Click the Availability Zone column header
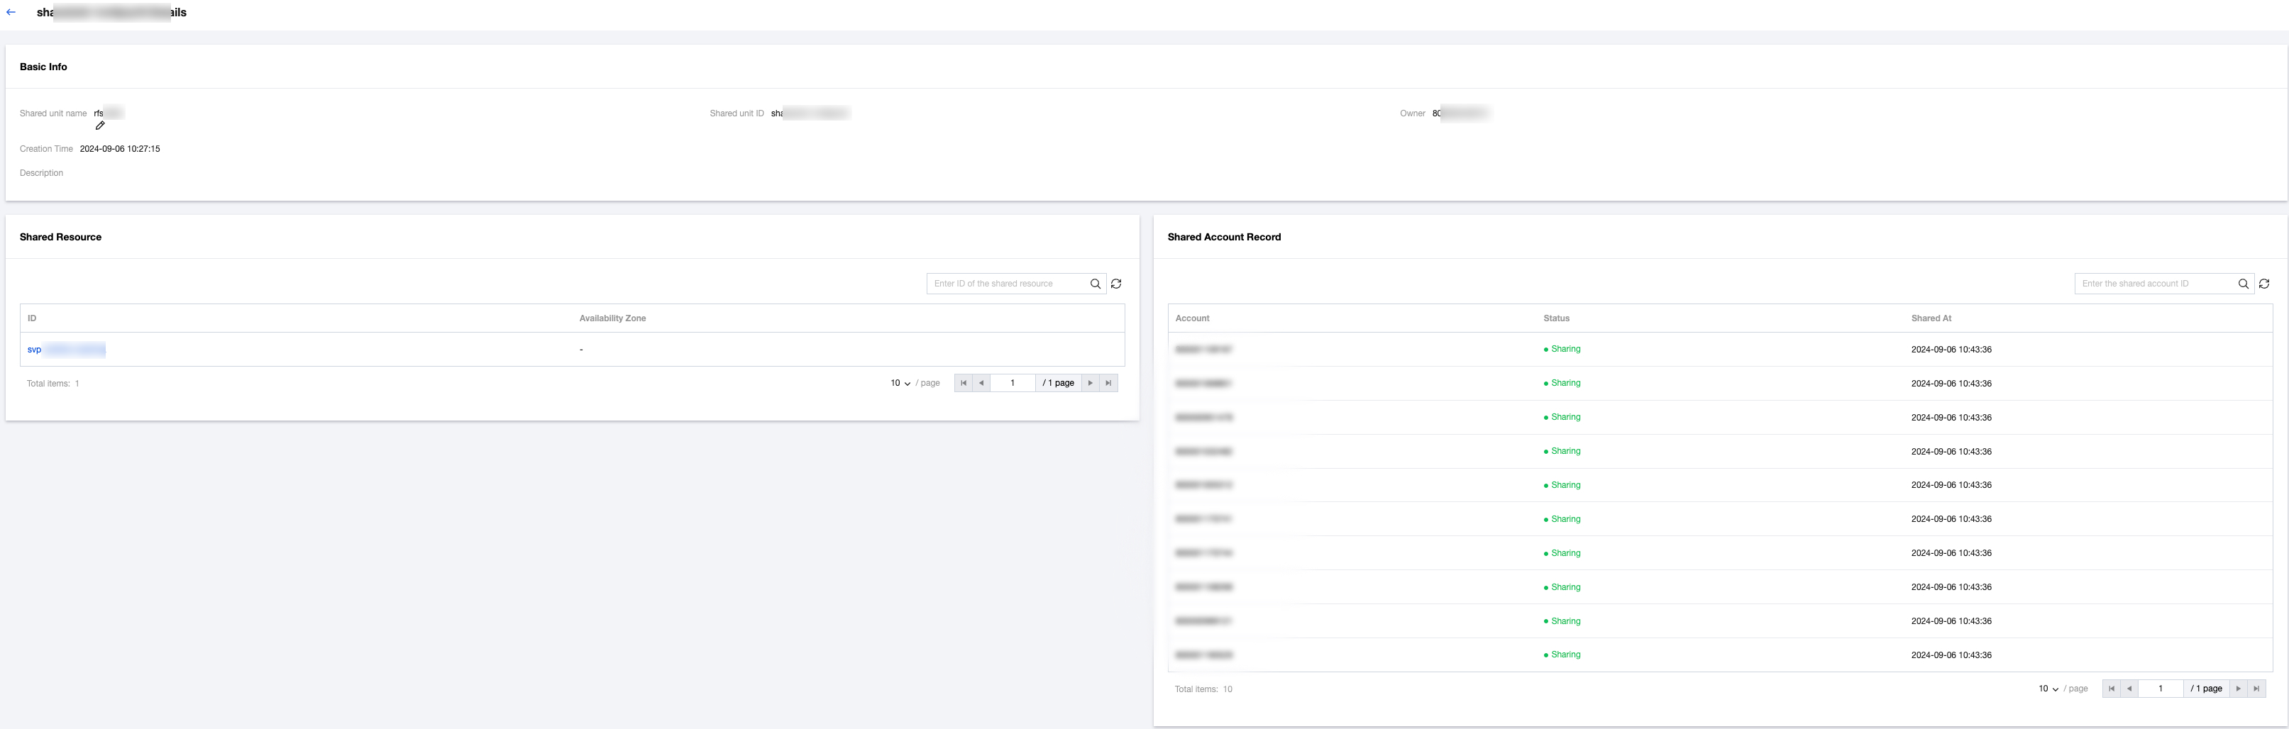Image resolution: width=2289 pixels, height=729 pixels. click(612, 319)
